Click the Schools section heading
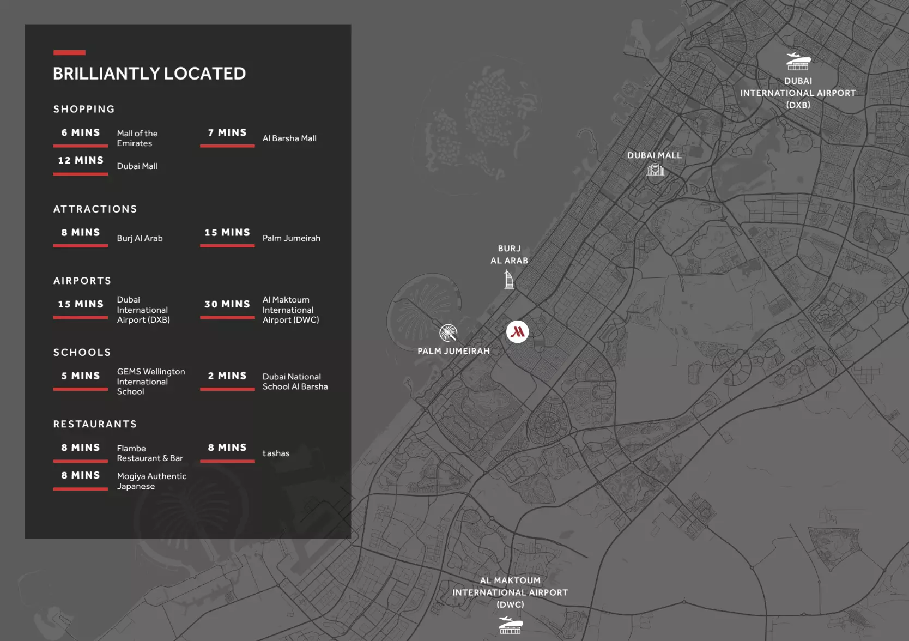The image size is (909, 641). point(82,352)
